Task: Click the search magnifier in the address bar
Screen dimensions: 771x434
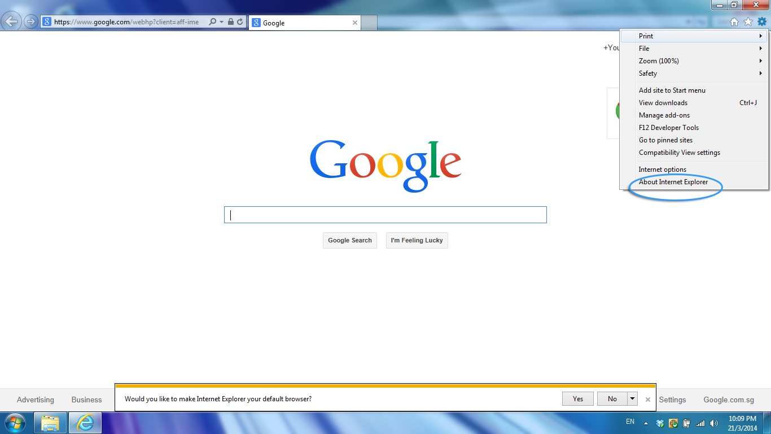Action: (x=212, y=22)
